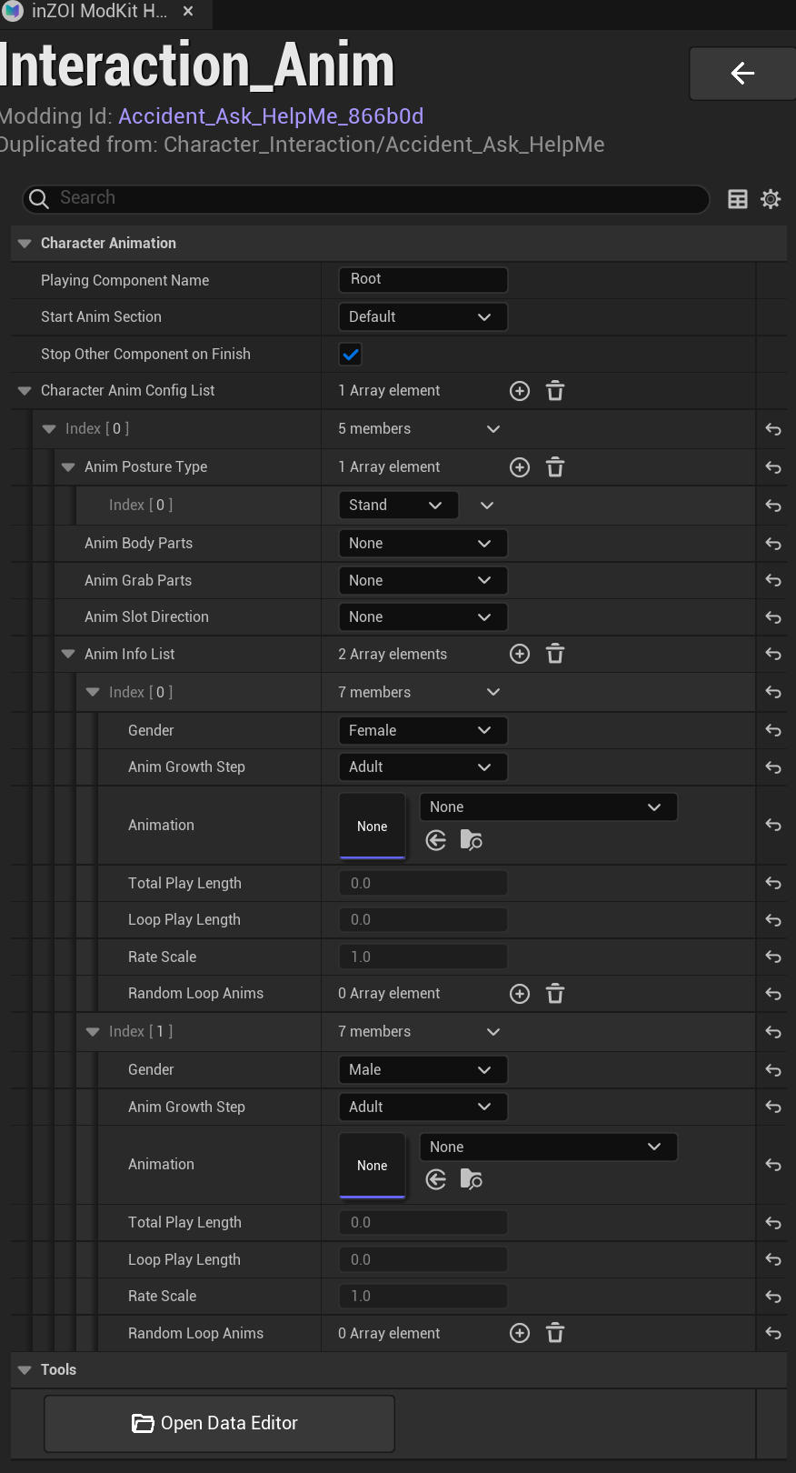Edit the Playing Component Name field

tap(423, 279)
